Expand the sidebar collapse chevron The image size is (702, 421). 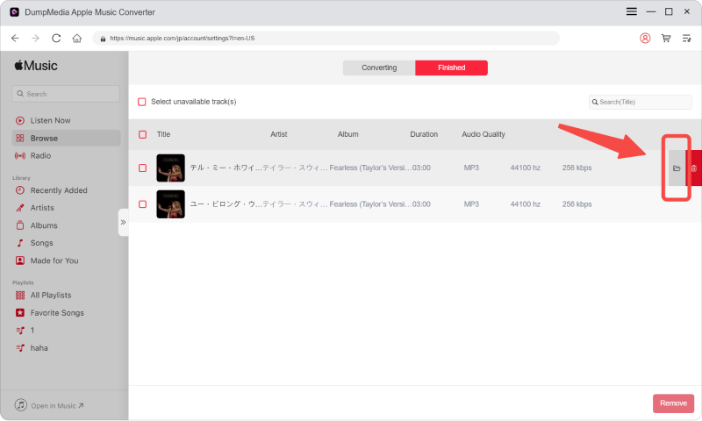(123, 223)
